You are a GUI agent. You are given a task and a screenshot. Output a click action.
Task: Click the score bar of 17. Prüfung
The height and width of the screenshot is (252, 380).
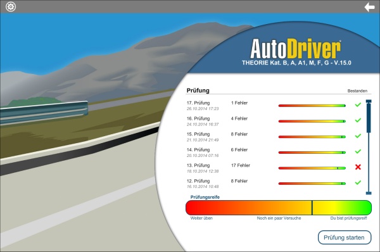(x=312, y=106)
